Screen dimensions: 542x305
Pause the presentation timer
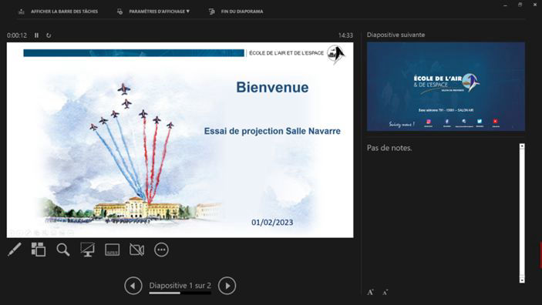point(37,35)
